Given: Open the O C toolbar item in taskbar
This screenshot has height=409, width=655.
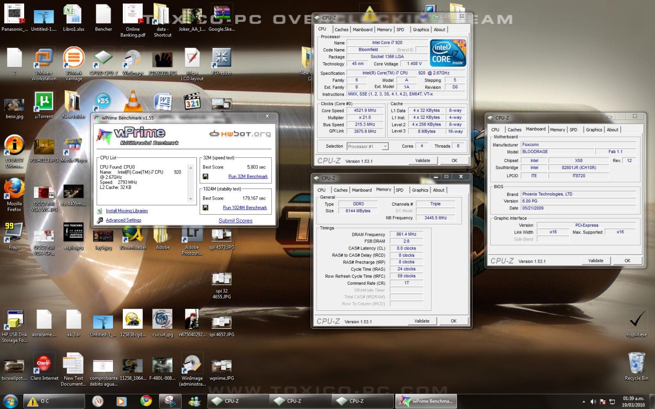Looking at the screenshot, I should click(54, 401).
